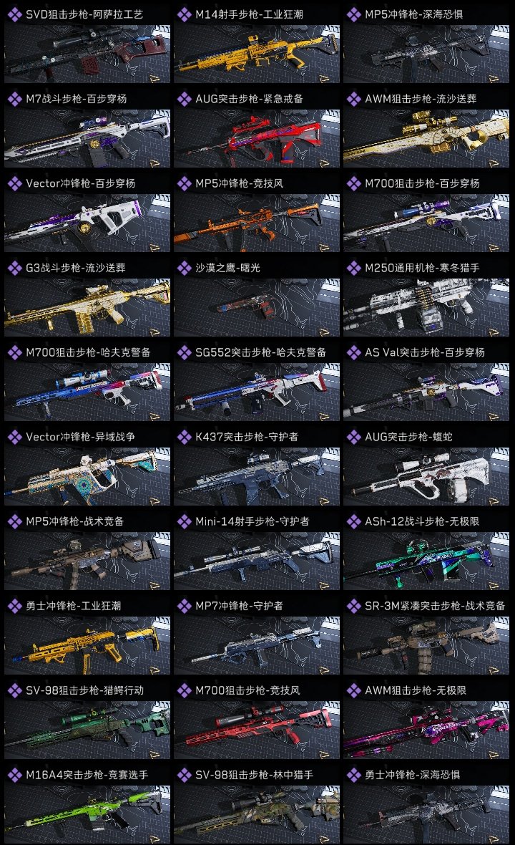Open the teal ASh-12战斗步枪-无极限 weapon image
This screenshot has width=515, height=845.
point(426,561)
